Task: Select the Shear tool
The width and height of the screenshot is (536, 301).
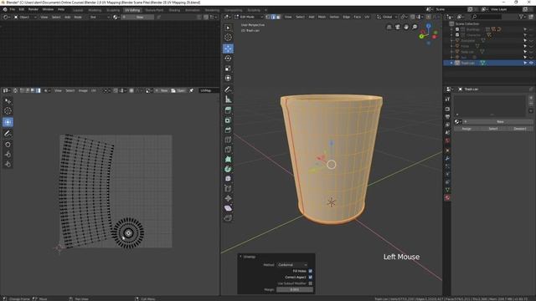Action: click(x=228, y=208)
